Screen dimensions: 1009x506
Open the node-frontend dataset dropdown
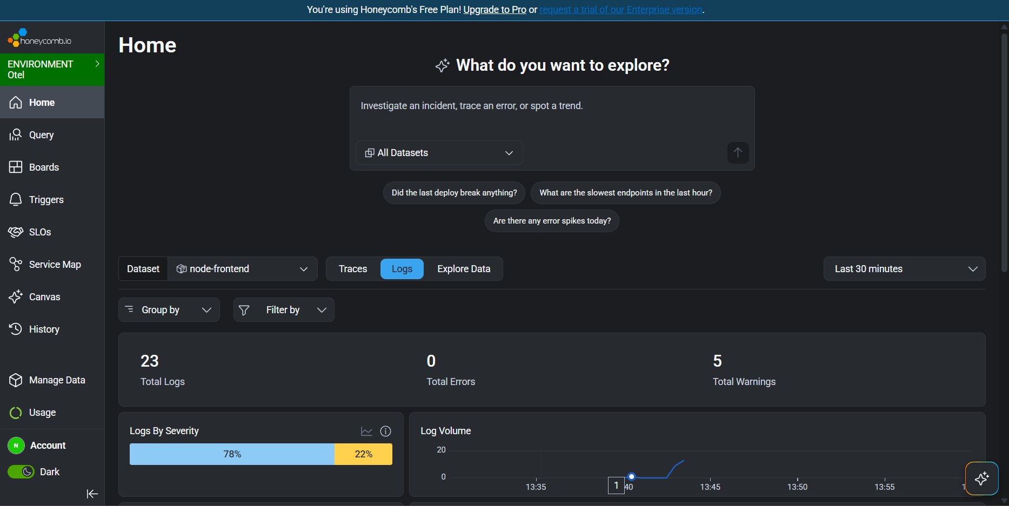coord(243,269)
